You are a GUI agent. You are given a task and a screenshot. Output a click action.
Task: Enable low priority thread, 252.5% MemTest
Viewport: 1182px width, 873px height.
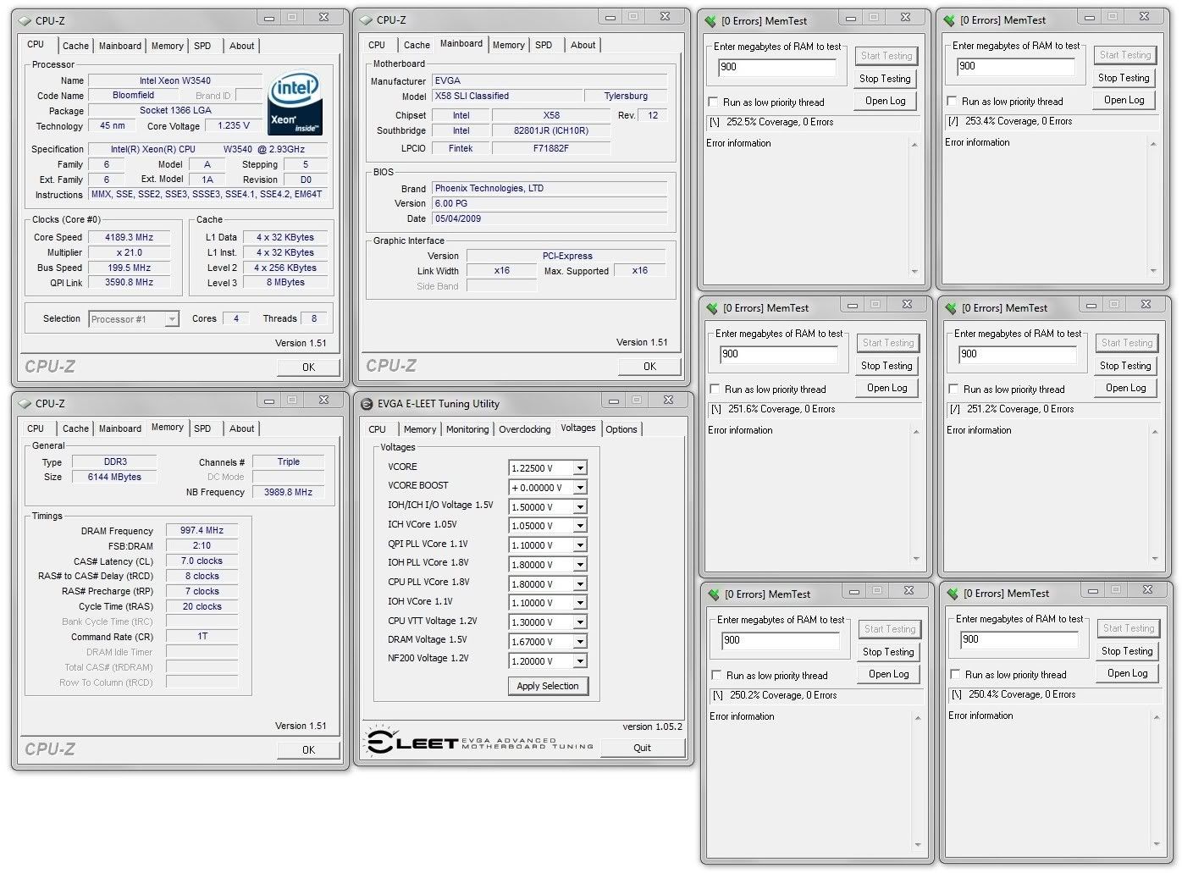click(713, 102)
